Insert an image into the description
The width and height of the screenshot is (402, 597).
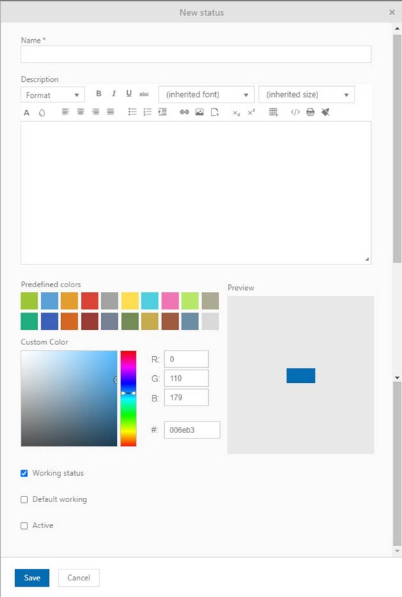coord(199,112)
